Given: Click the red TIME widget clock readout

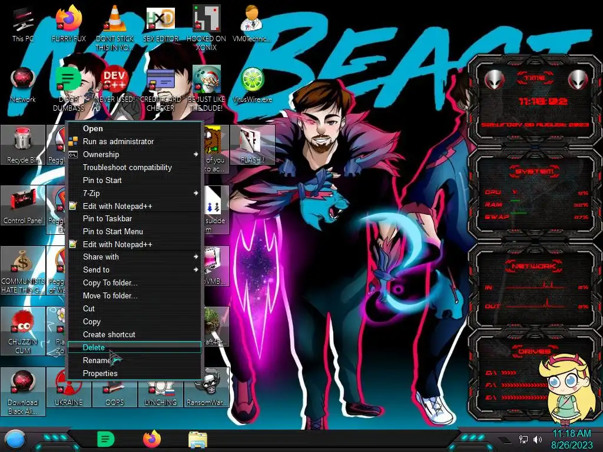Looking at the screenshot, I should [x=543, y=101].
